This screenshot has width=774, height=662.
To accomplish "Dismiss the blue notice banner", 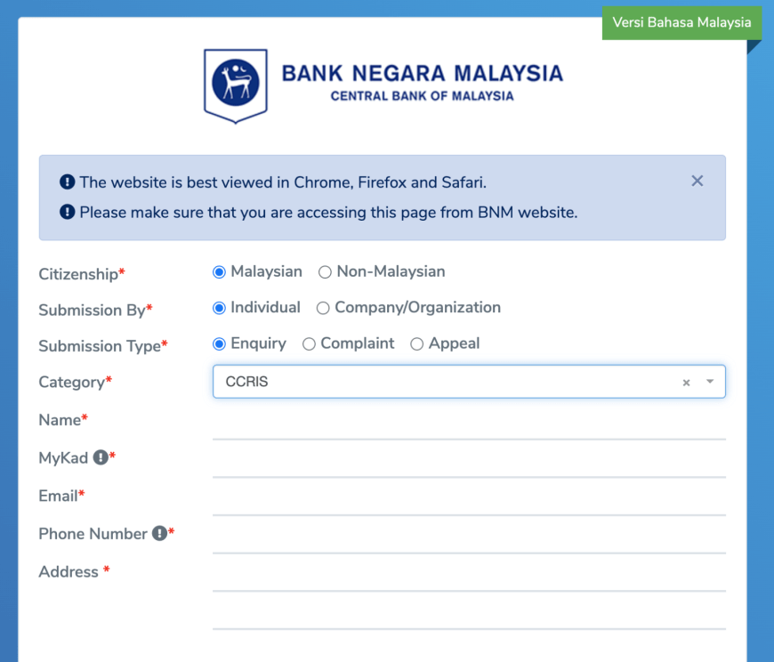I will coord(697,182).
